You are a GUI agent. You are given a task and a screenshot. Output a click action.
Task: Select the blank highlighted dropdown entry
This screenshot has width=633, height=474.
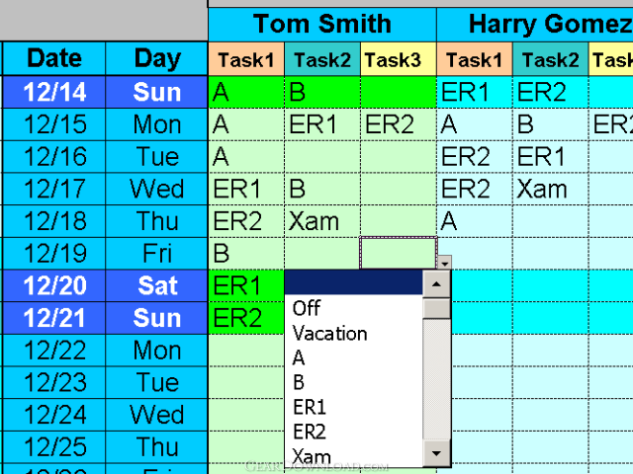[353, 282]
